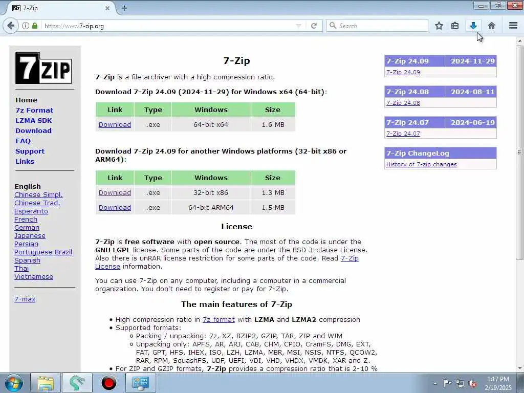Open LZMA SDK sidebar link

point(34,120)
